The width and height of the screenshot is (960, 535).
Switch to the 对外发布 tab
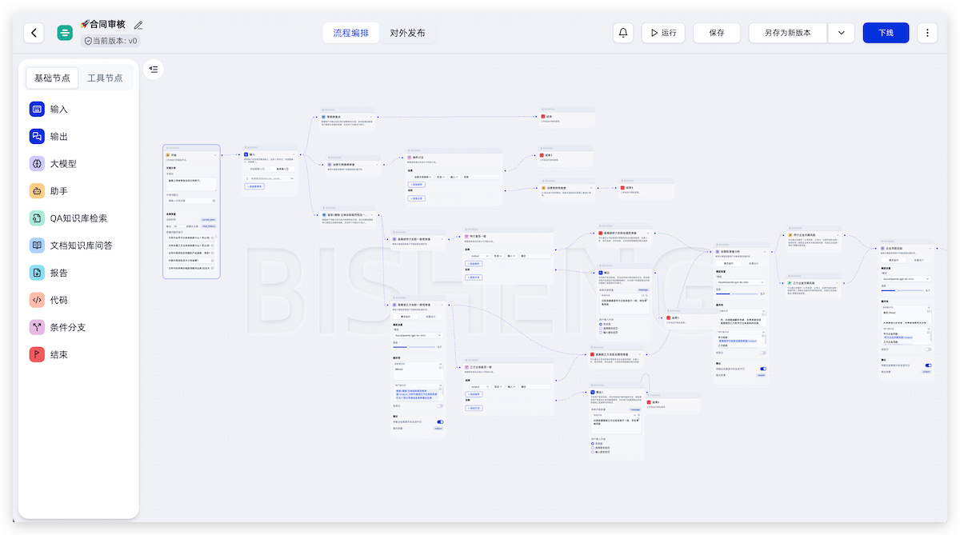[407, 33]
